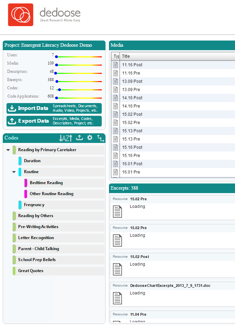Screen dimensions: 235x325
Task: Click the Users count slider
Action: (x=78, y=57)
